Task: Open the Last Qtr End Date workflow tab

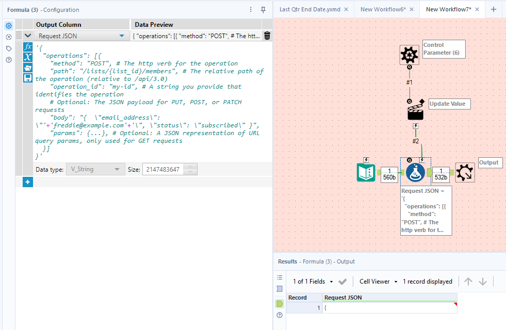Action: [311, 9]
